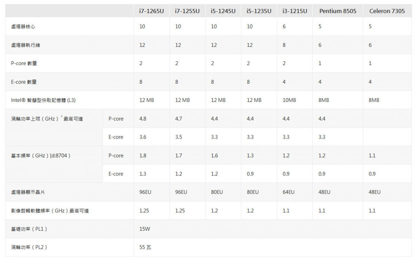The height and width of the screenshot is (260, 417).
Task: Click the Celeron 7305 column header
Action: coord(387,11)
